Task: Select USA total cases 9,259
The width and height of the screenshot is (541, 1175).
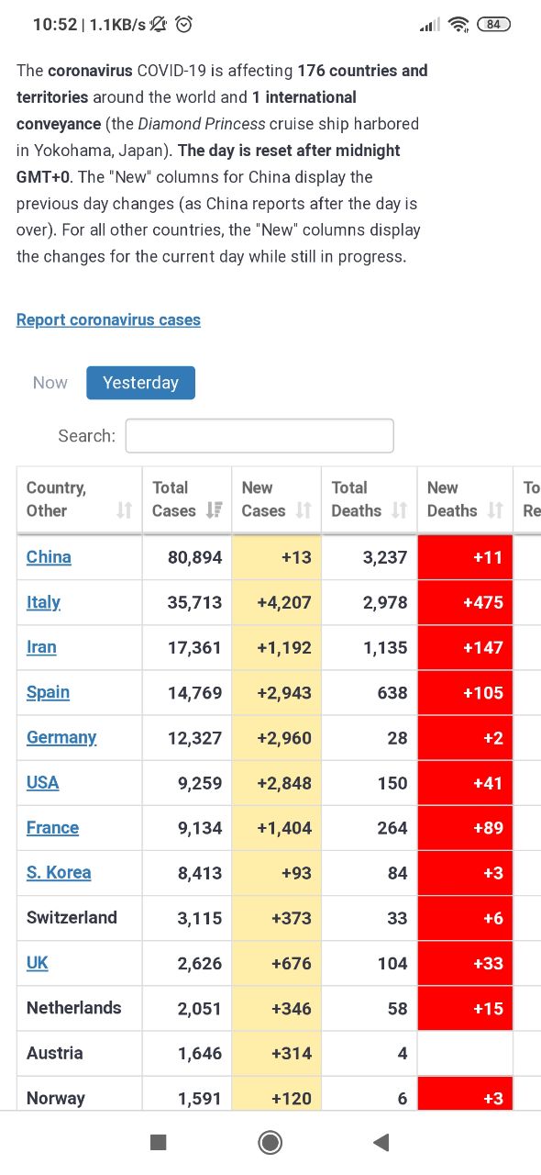Action: [x=200, y=782]
